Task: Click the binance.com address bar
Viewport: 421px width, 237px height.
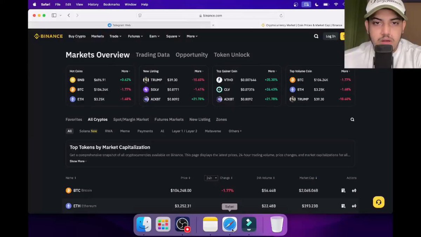Action: coord(210,15)
